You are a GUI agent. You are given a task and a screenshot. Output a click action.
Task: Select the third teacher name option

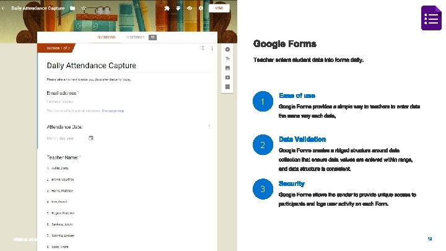pyautogui.click(x=60, y=191)
